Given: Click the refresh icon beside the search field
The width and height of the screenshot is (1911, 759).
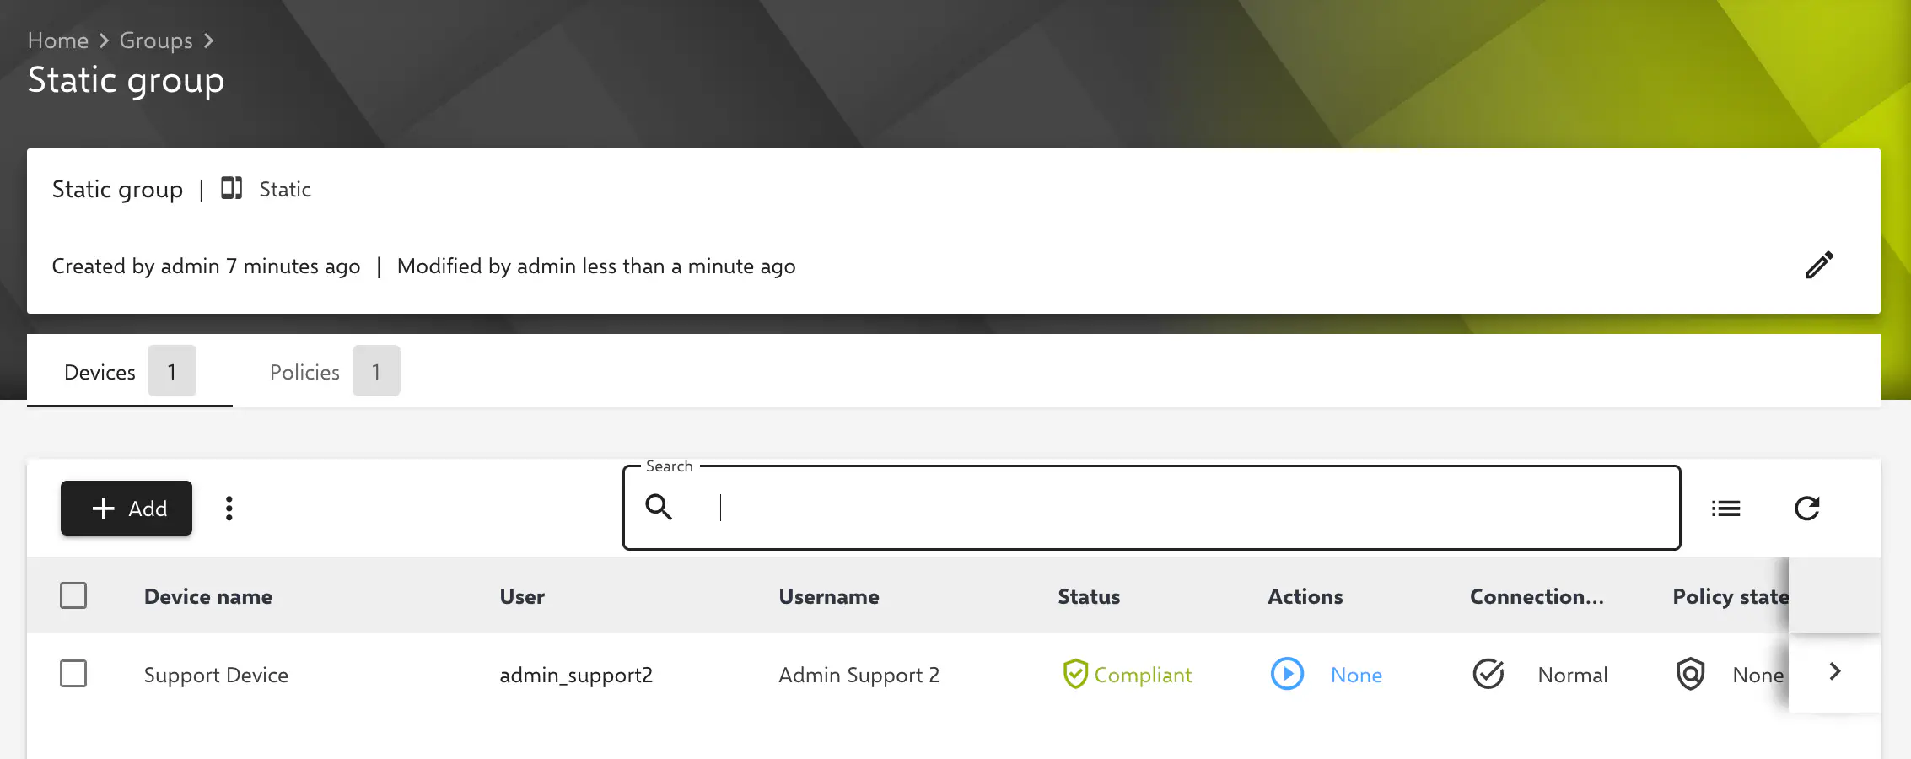Looking at the screenshot, I should (x=1806, y=509).
